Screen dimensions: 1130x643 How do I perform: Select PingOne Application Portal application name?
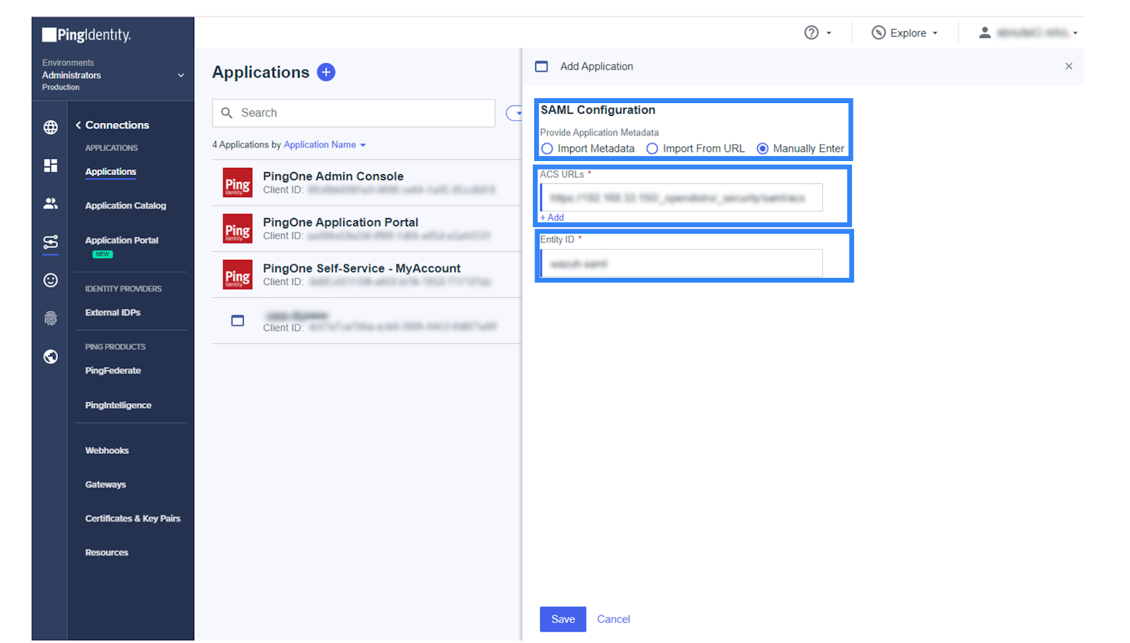click(340, 222)
